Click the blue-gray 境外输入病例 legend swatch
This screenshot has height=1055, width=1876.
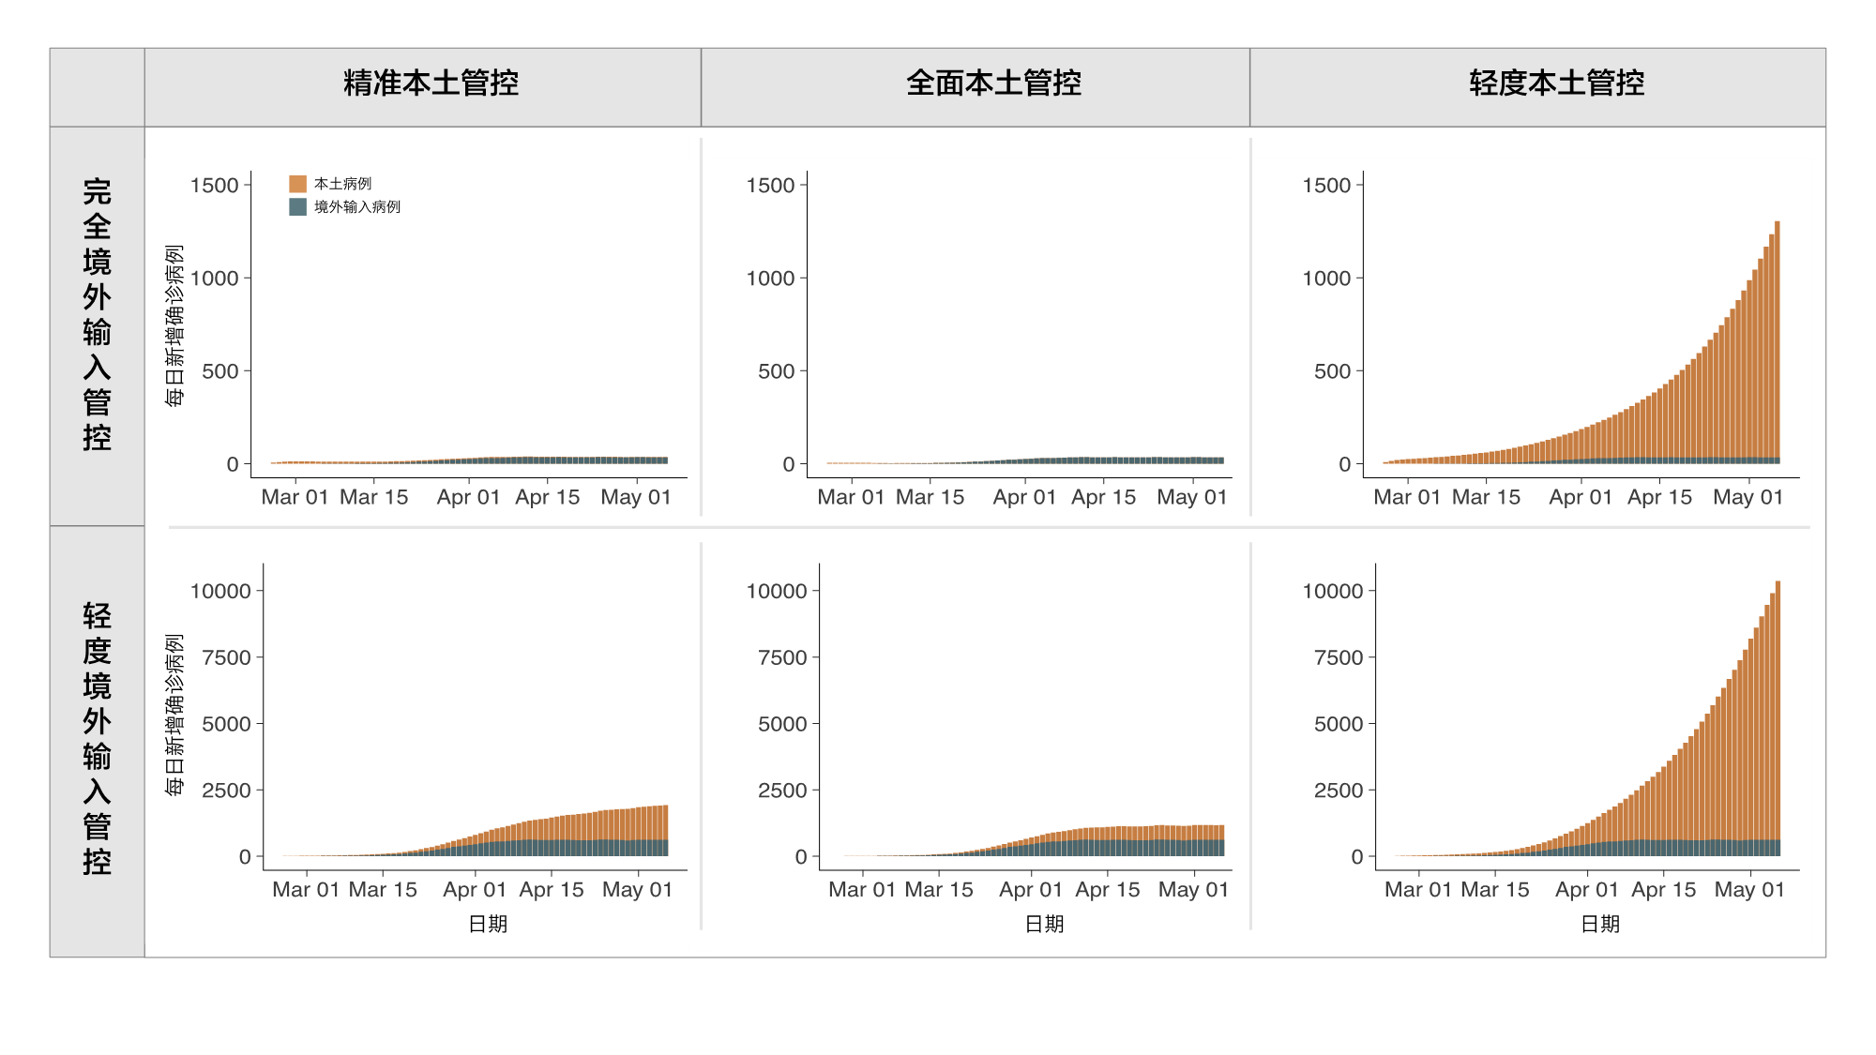click(297, 207)
